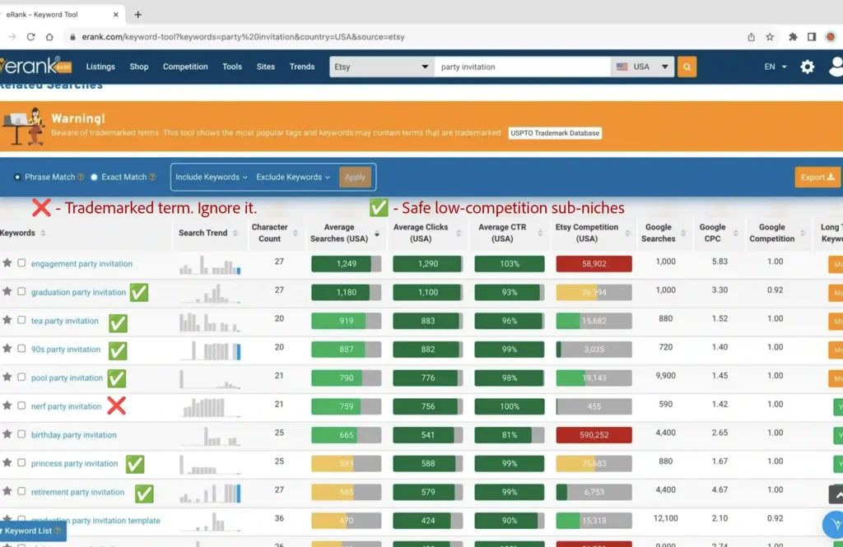Click the orange search magnifier button
Image resolution: width=843 pixels, height=547 pixels.
(687, 67)
